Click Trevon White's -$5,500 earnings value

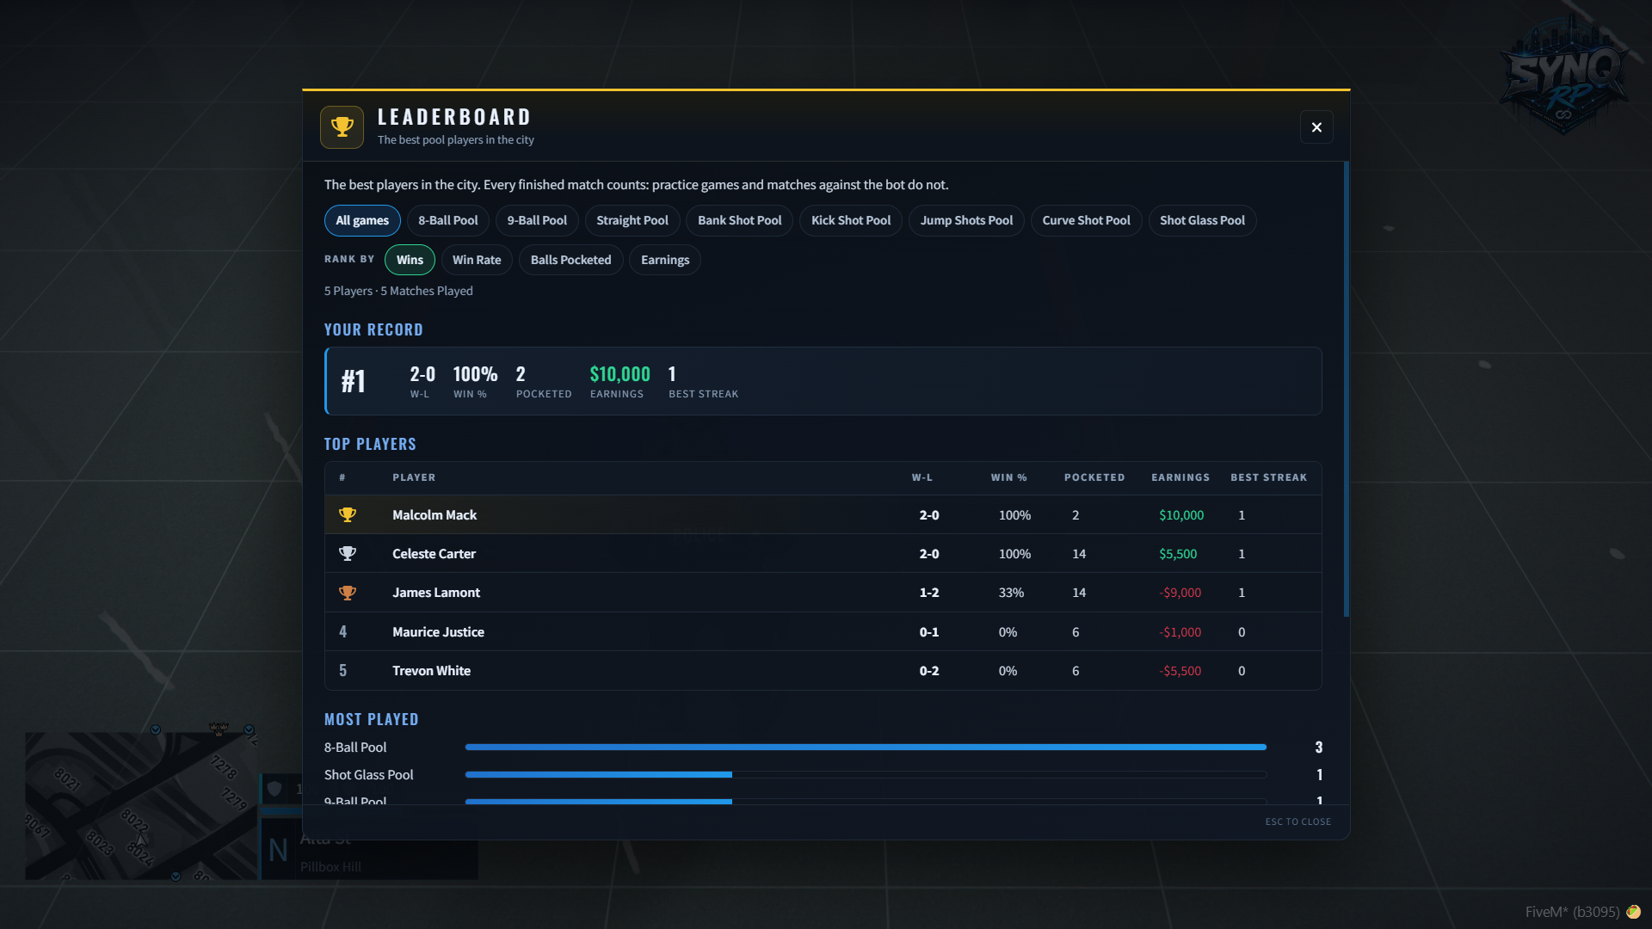click(x=1180, y=671)
